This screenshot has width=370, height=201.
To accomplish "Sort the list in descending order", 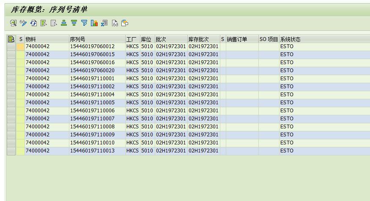I will pyautogui.click(x=74, y=23).
